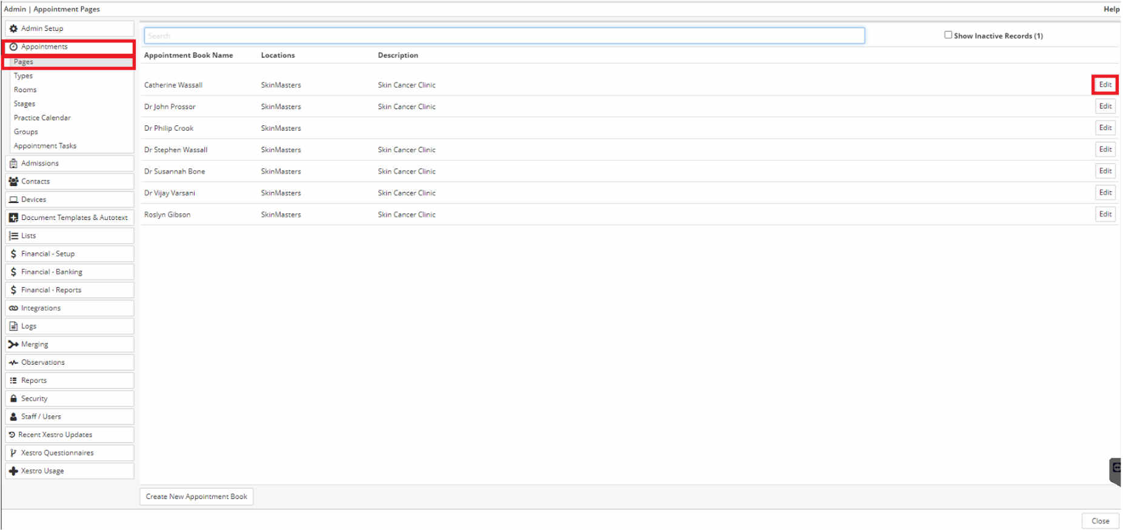Image resolution: width=1123 pixels, height=530 pixels.
Task: Select Types under Appointments
Action: click(24, 76)
